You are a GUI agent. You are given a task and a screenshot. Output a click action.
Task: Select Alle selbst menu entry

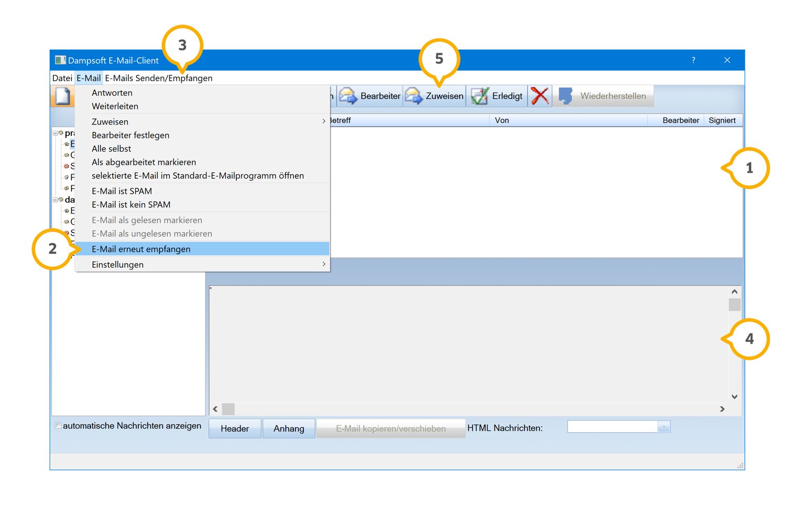click(202, 149)
